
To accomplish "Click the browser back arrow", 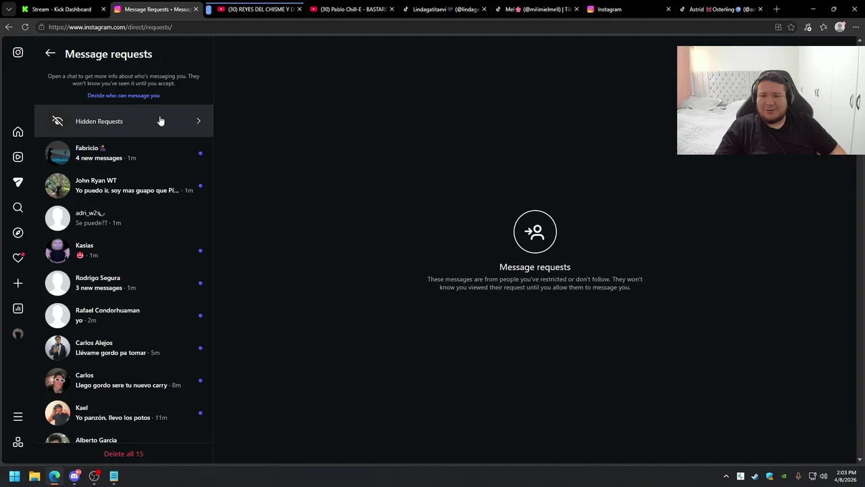I will tap(9, 27).
